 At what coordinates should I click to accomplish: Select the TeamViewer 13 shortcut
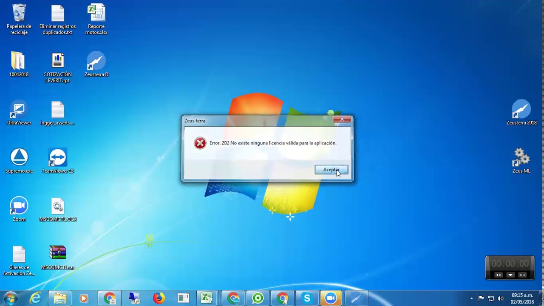[x=58, y=161]
